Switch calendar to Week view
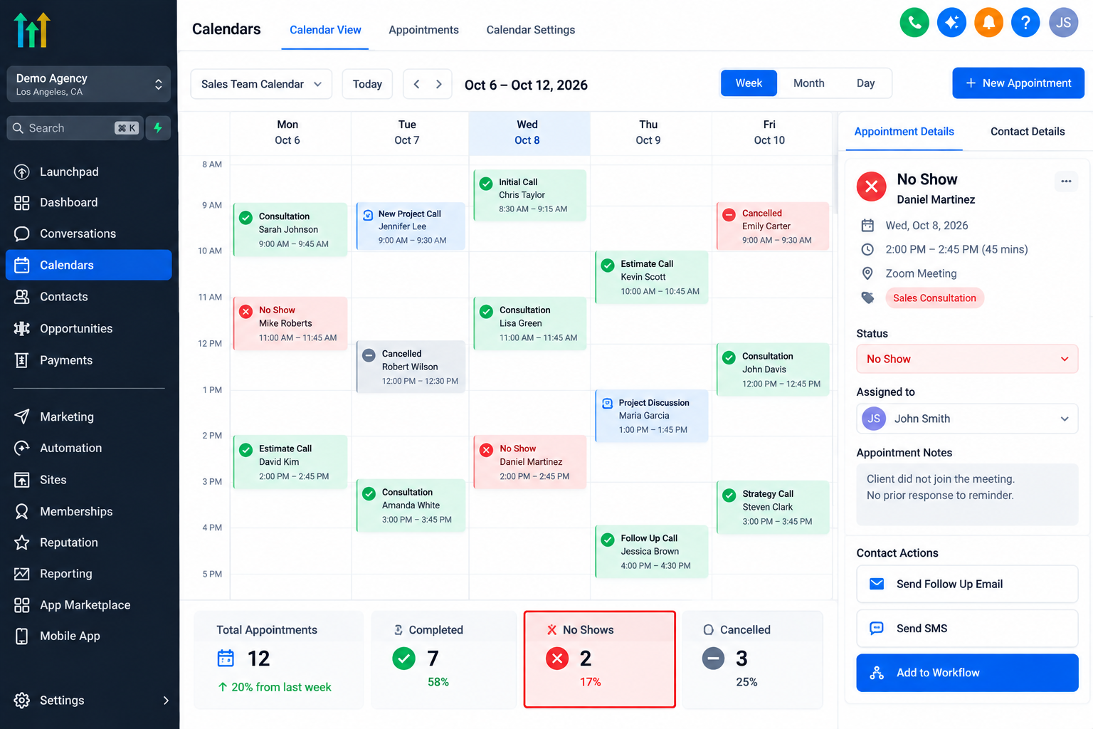 click(x=749, y=83)
